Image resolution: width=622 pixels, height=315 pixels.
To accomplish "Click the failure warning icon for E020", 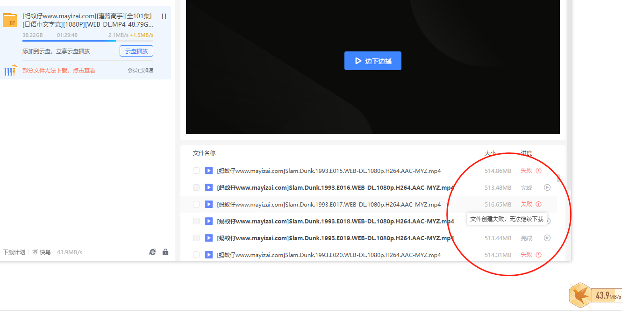I will point(538,255).
